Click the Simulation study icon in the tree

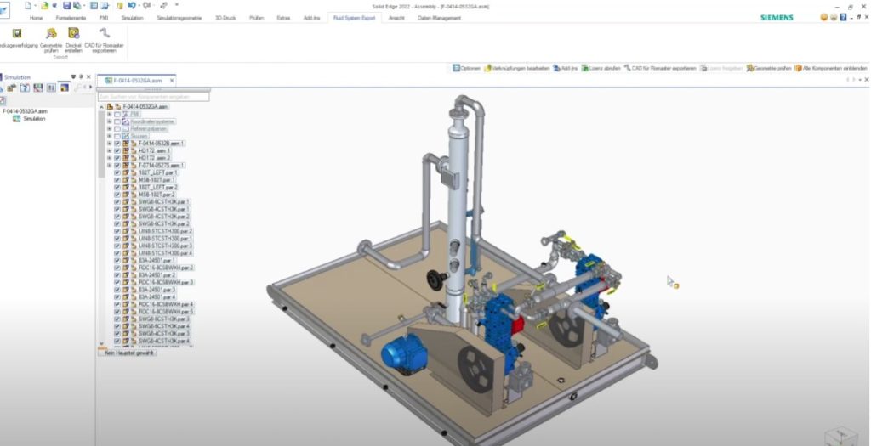[17, 119]
